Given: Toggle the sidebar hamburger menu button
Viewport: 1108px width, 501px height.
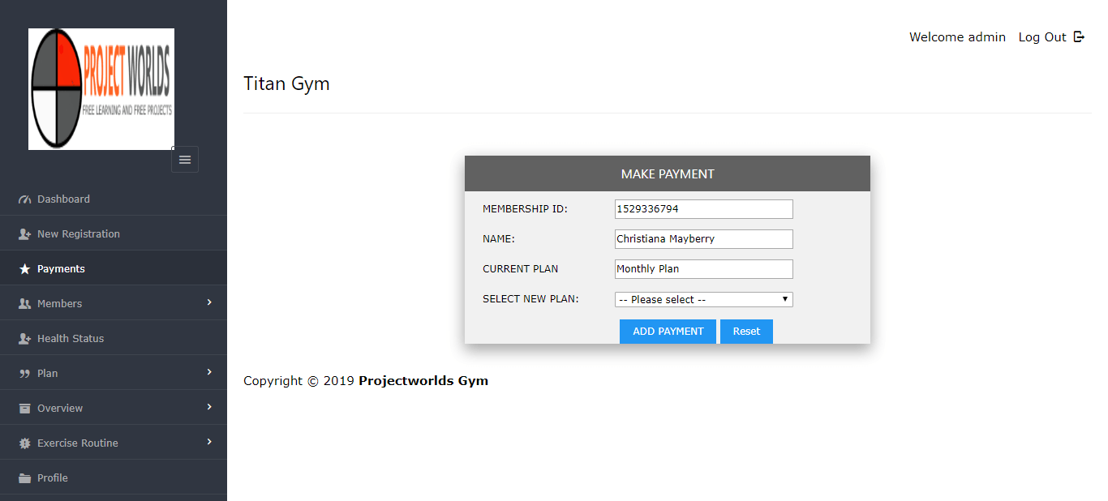Looking at the screenshot, I should 185,160.
